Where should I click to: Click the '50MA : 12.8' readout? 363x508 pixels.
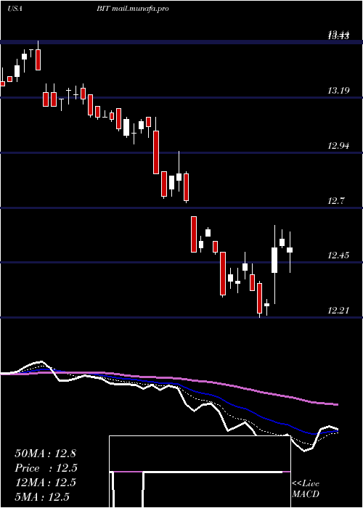coord(45,454)
